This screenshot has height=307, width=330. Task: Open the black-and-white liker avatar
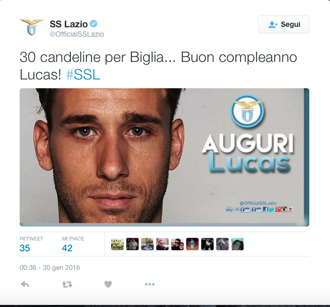pyautogui.click(x=207, y=244)
